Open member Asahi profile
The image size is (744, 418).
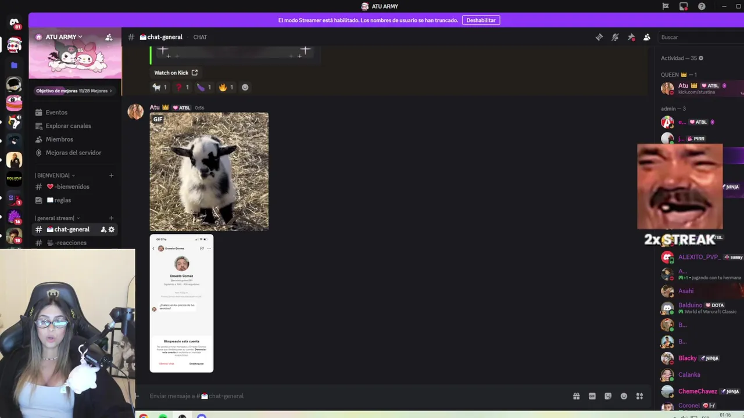point(700,291)
